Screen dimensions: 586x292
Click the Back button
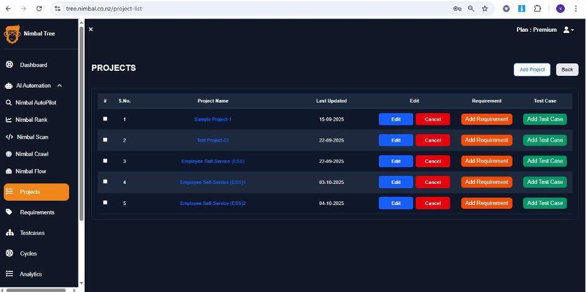pyautogui.click(x=567, y=70)
